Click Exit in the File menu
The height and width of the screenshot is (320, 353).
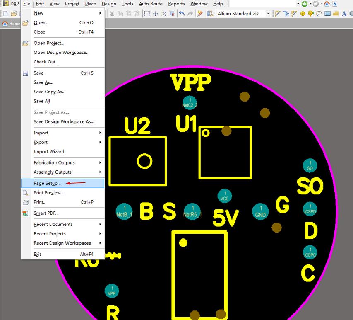tap(62, 254)
